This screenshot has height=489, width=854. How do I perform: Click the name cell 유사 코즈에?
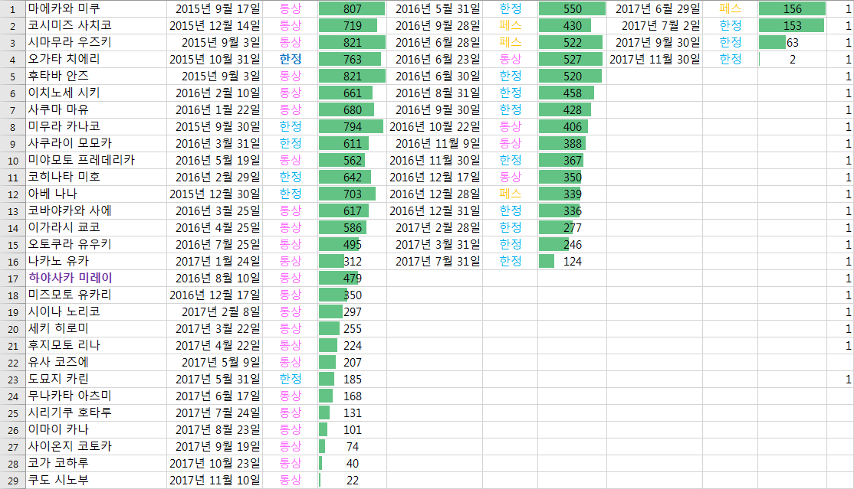click(x=96, y=363)
